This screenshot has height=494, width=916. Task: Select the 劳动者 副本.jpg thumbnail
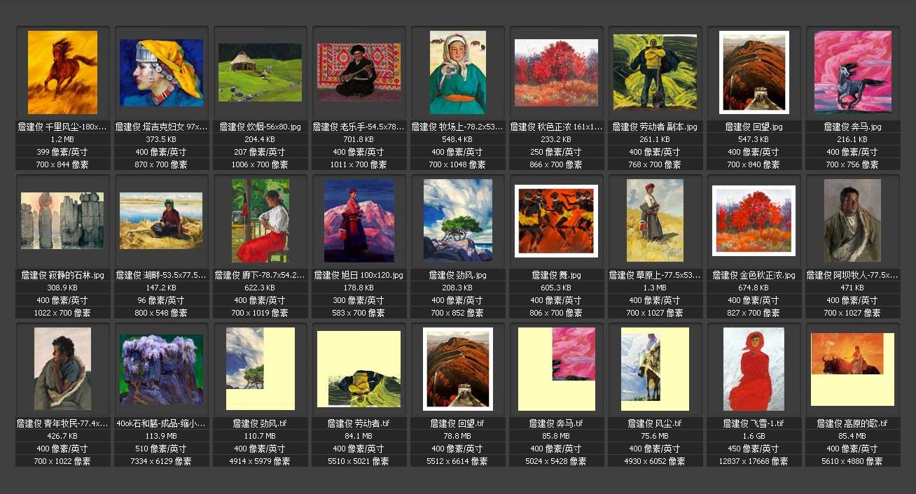pyautogui.click(x=655, y=72)
